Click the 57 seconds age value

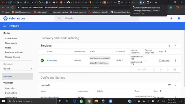click(164, 60)
